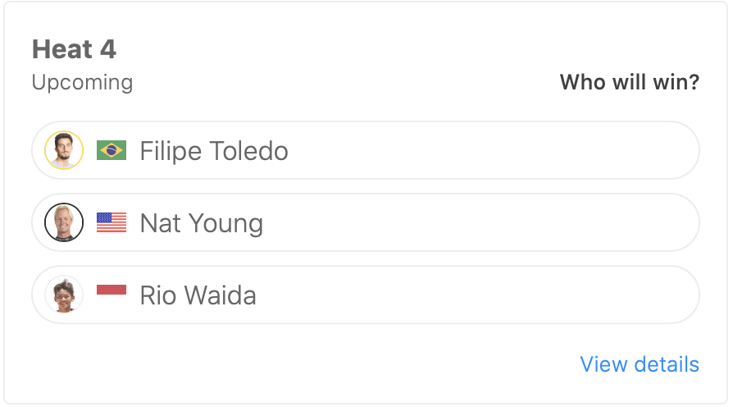Click the Heat 4 heading
The width and height of the screenshot is (733, 407).
(x=74, y=49)
